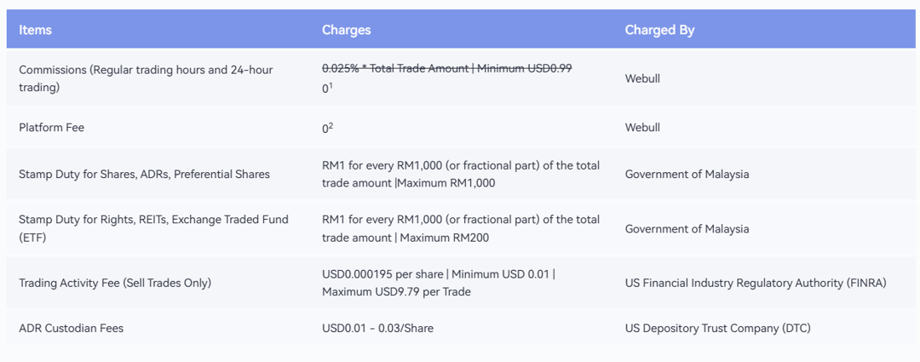Click the stamp duty charge with Maximum RM1,000
Image resolution: width=920 pixels, height=362 pixels.
point(461,175)
